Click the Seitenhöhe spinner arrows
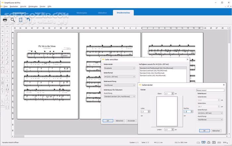The width and height of the screenshot is (232, 146). pos(219,107)
